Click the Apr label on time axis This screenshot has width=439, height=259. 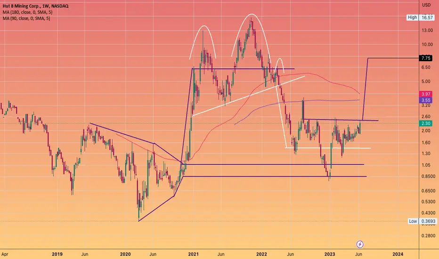[x=5, y=254]
